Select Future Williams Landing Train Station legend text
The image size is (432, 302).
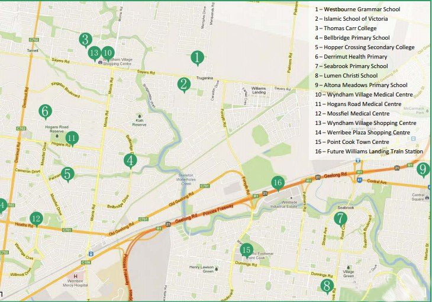[x=369, y=152]
